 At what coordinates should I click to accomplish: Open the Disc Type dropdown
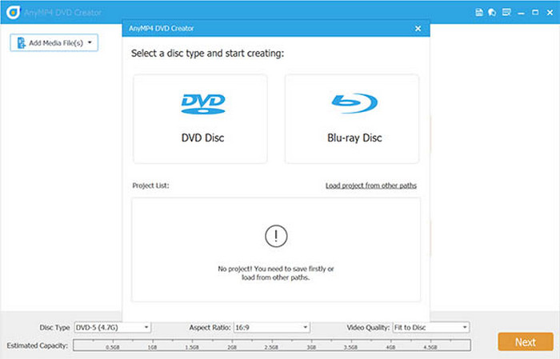coord(111,327)
